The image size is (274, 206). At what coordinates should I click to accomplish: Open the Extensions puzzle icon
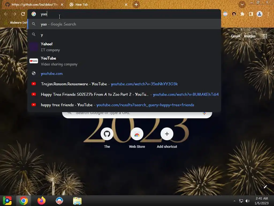click(242, 14)
